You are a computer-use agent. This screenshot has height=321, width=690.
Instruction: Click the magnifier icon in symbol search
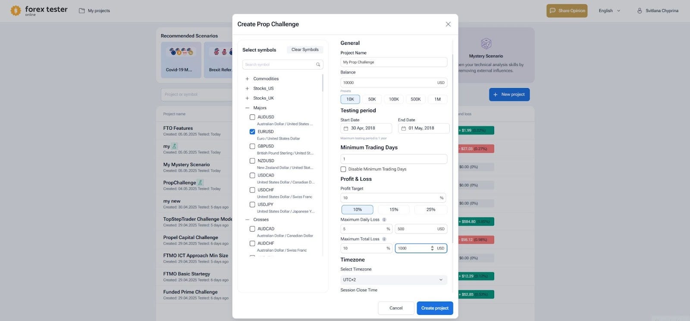[318, 65]
